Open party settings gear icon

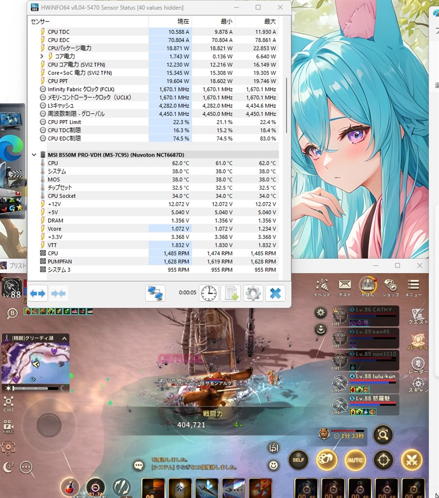coord(320,313)
